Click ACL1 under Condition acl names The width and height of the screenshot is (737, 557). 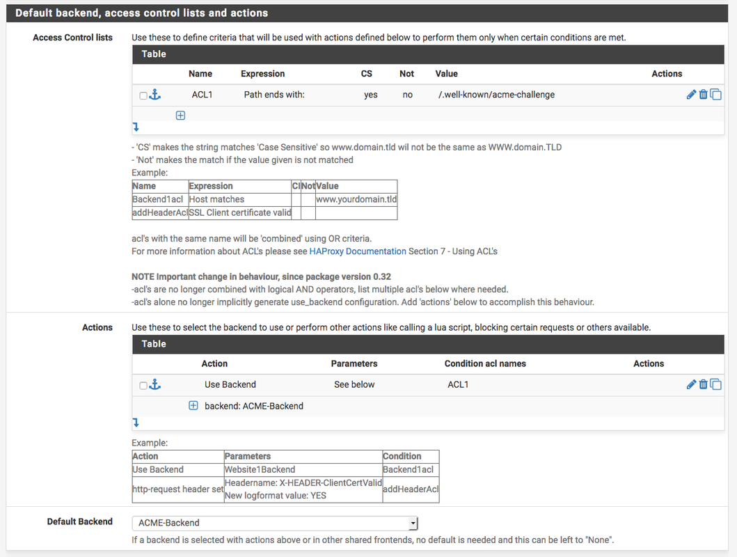[x=458, y=384]
